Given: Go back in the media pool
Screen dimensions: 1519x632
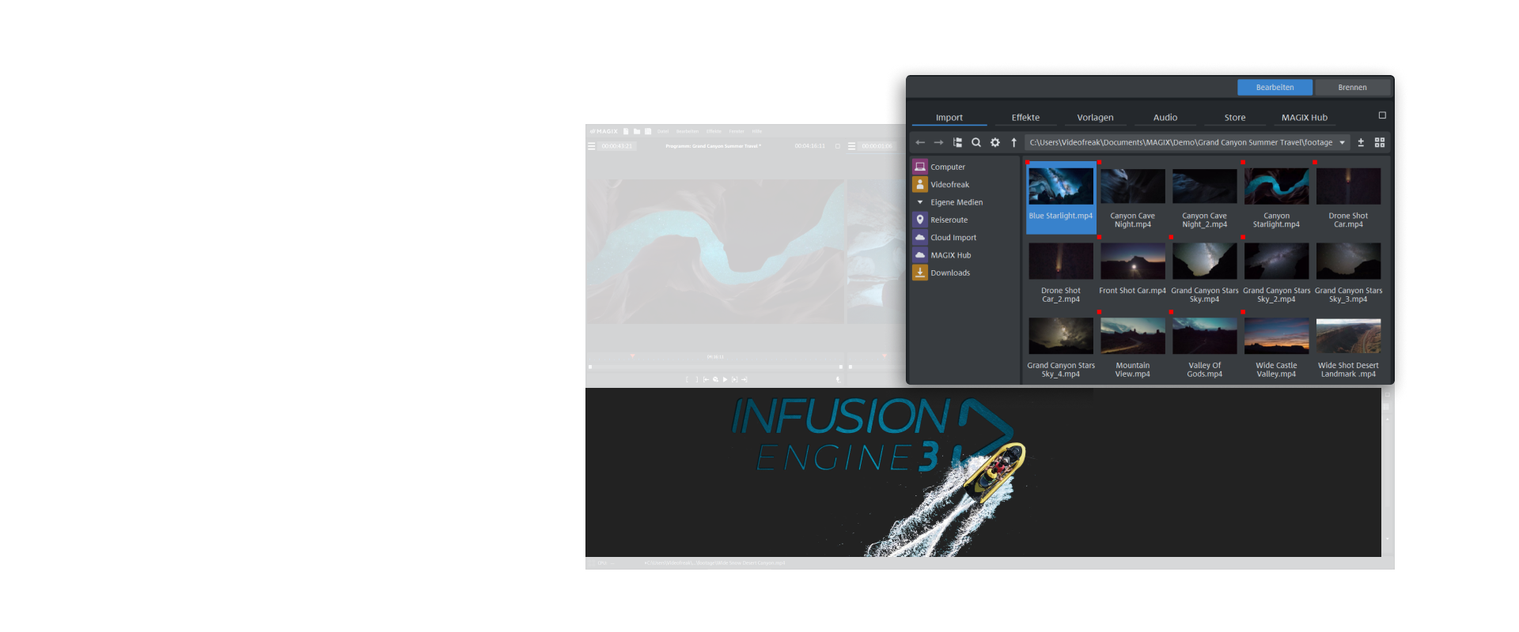Looking at the screenshot, I should point(919,143).
